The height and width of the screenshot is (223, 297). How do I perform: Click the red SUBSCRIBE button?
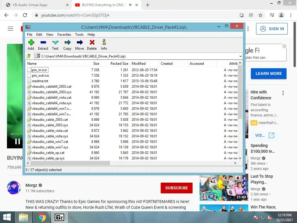click(x=177, y=188)
